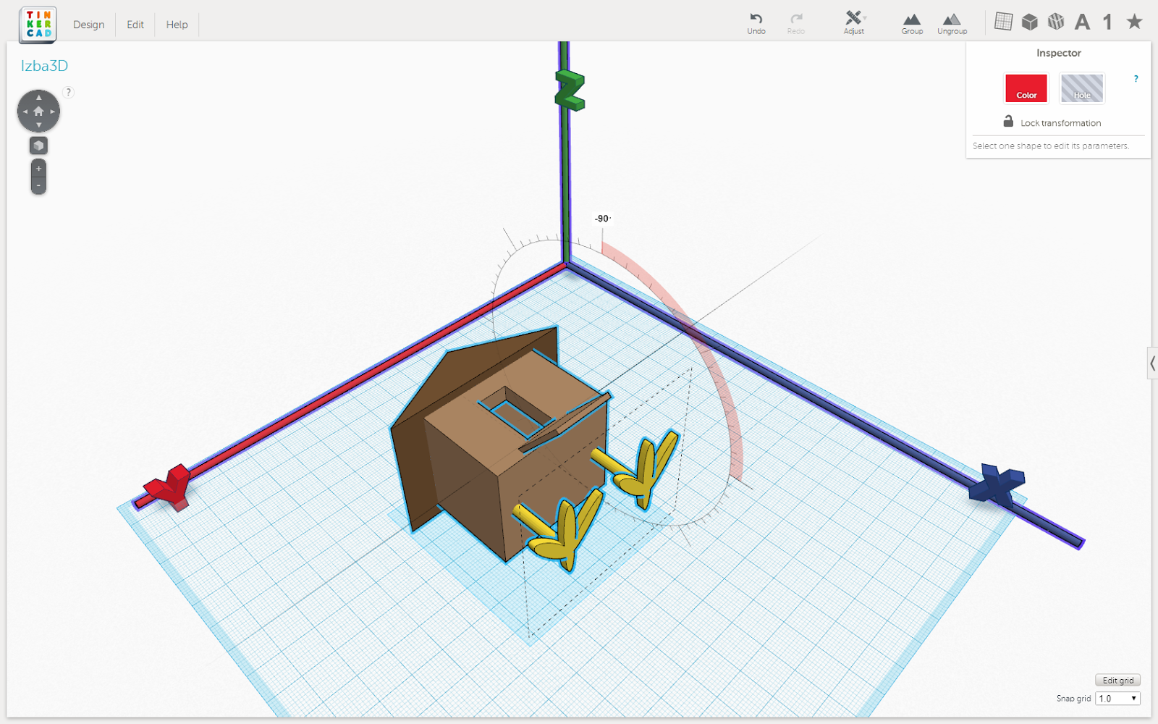
Task: Select the striped hole box icon
Action: click(1056, 22)
